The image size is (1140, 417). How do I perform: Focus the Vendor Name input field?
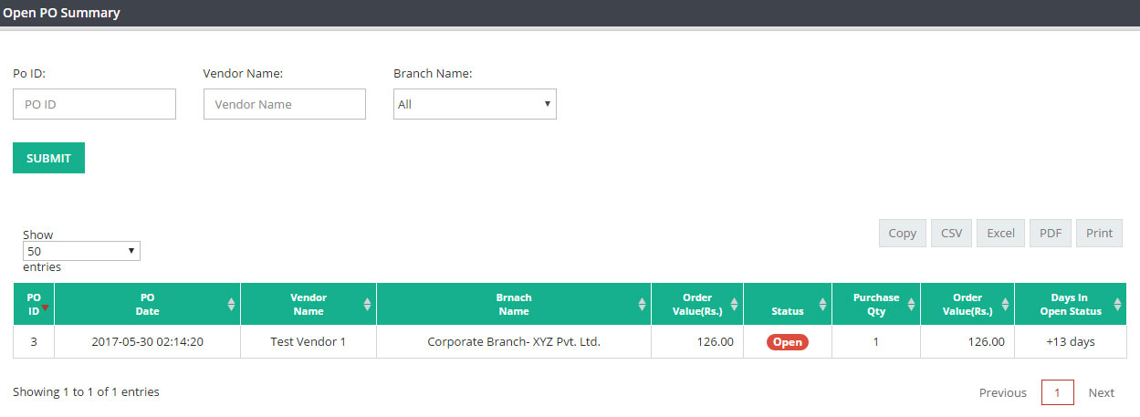pyautogui.click(x=285, y=104)
